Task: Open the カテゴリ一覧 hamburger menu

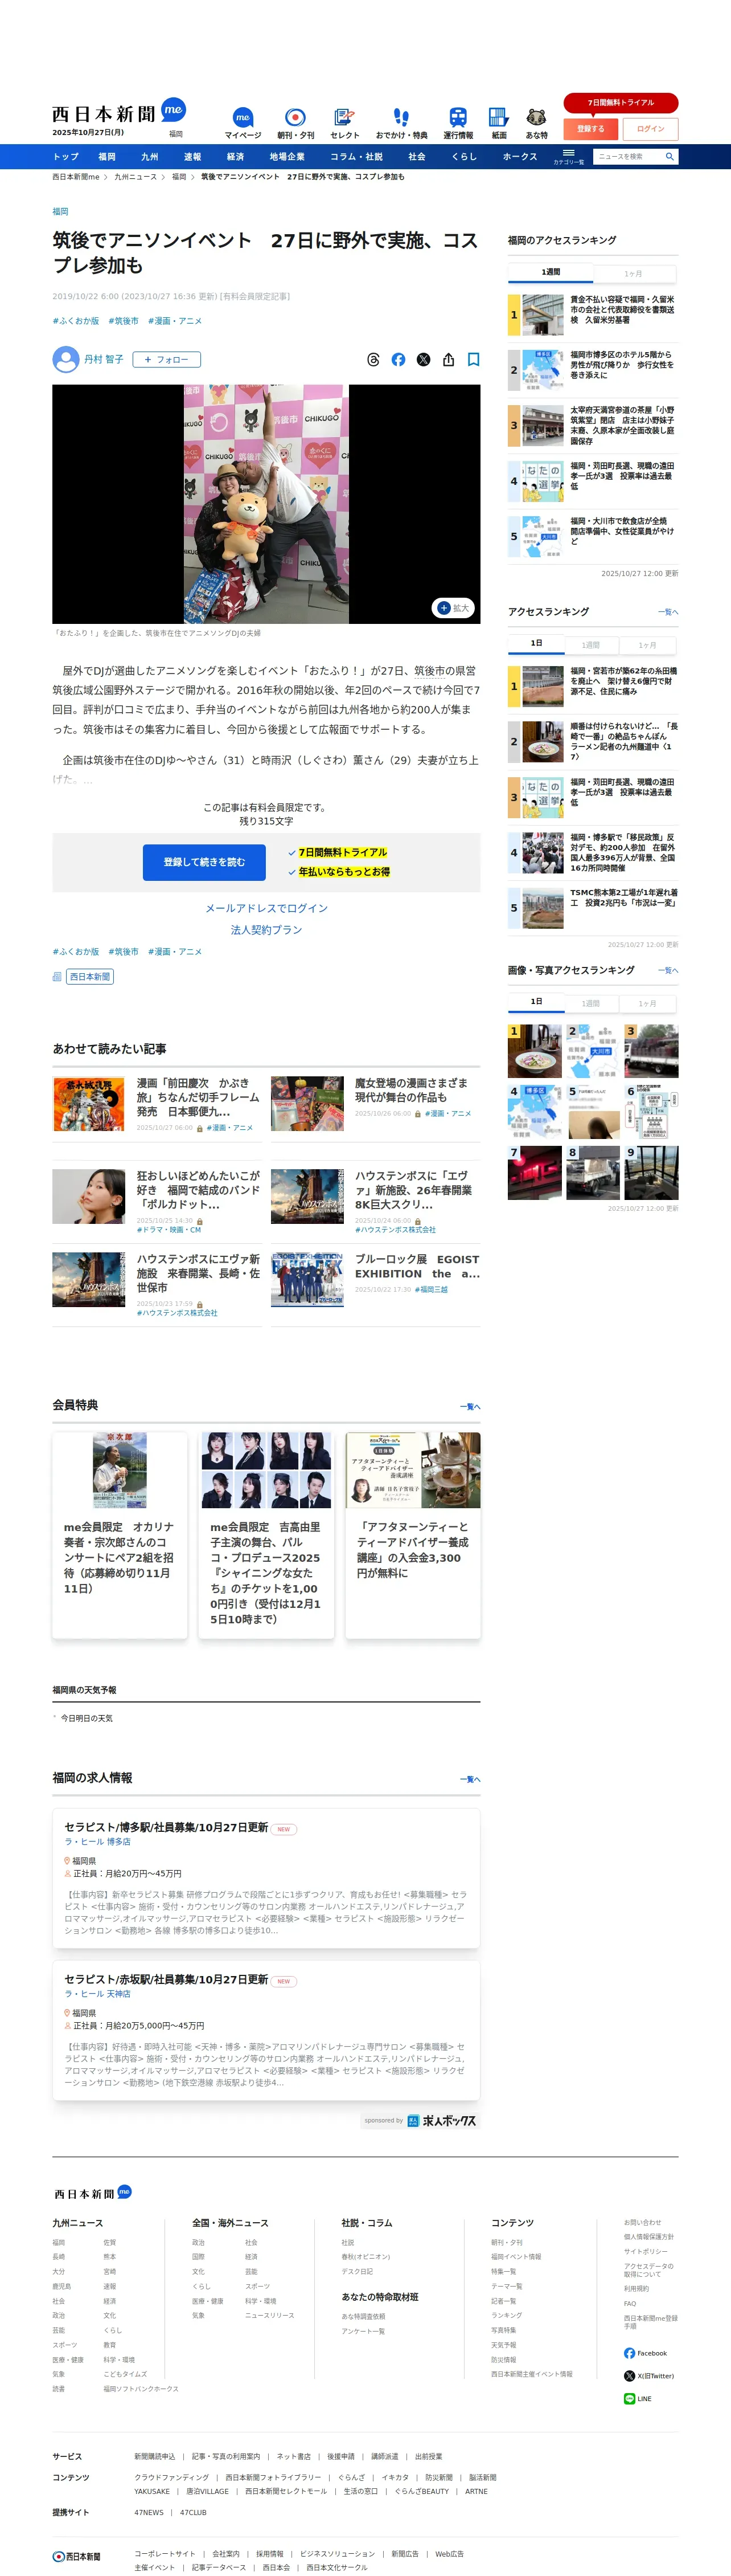Action: point(568,156)
